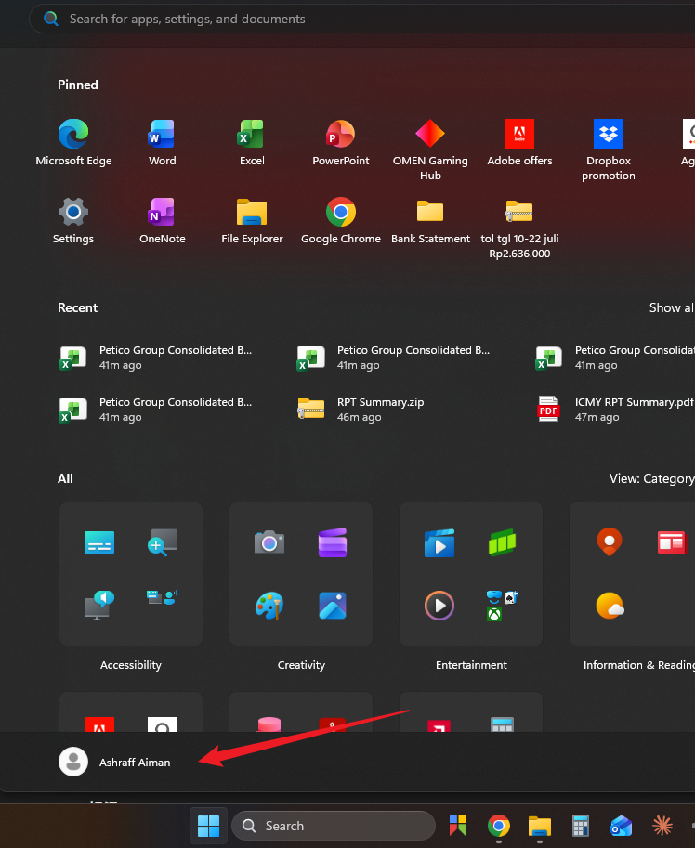Viewport: 695px width, 848px height.
Task: Switch to Chrome on the taskbar
Action: pyautogui.click(x=499, y=826)
